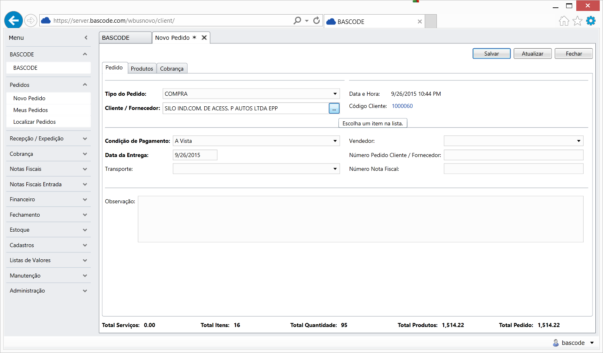Click the Data e Hora value
The image size is (603, 353).
tap(416, 94)
